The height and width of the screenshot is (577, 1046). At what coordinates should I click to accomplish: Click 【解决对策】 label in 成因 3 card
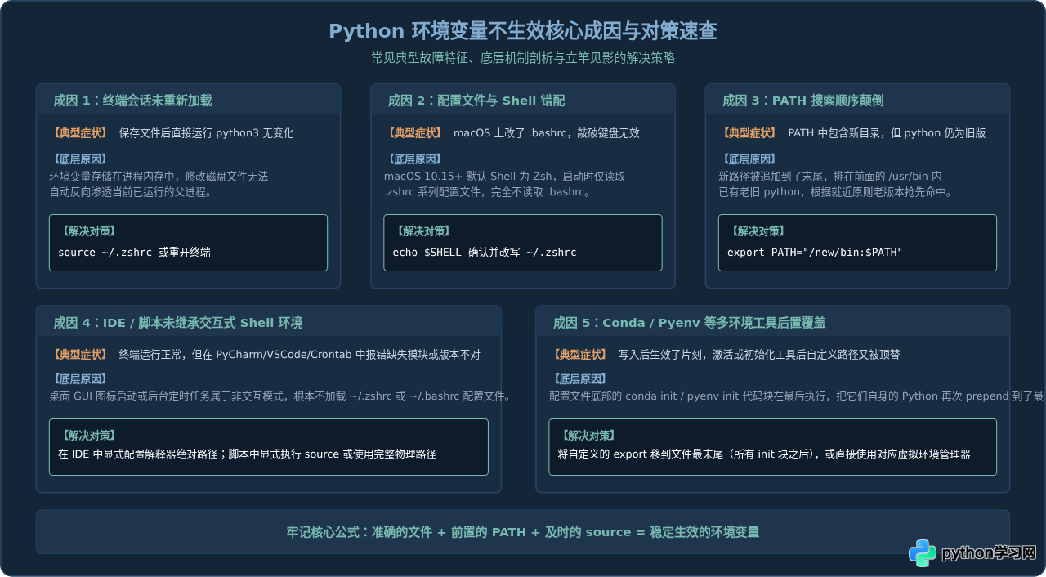coord(758,231)
